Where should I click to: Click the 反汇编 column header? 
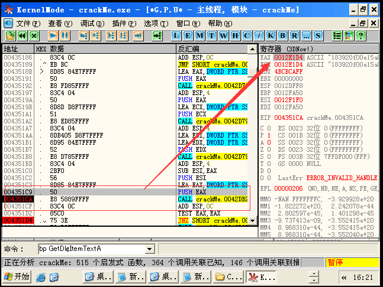pos(212,49)
